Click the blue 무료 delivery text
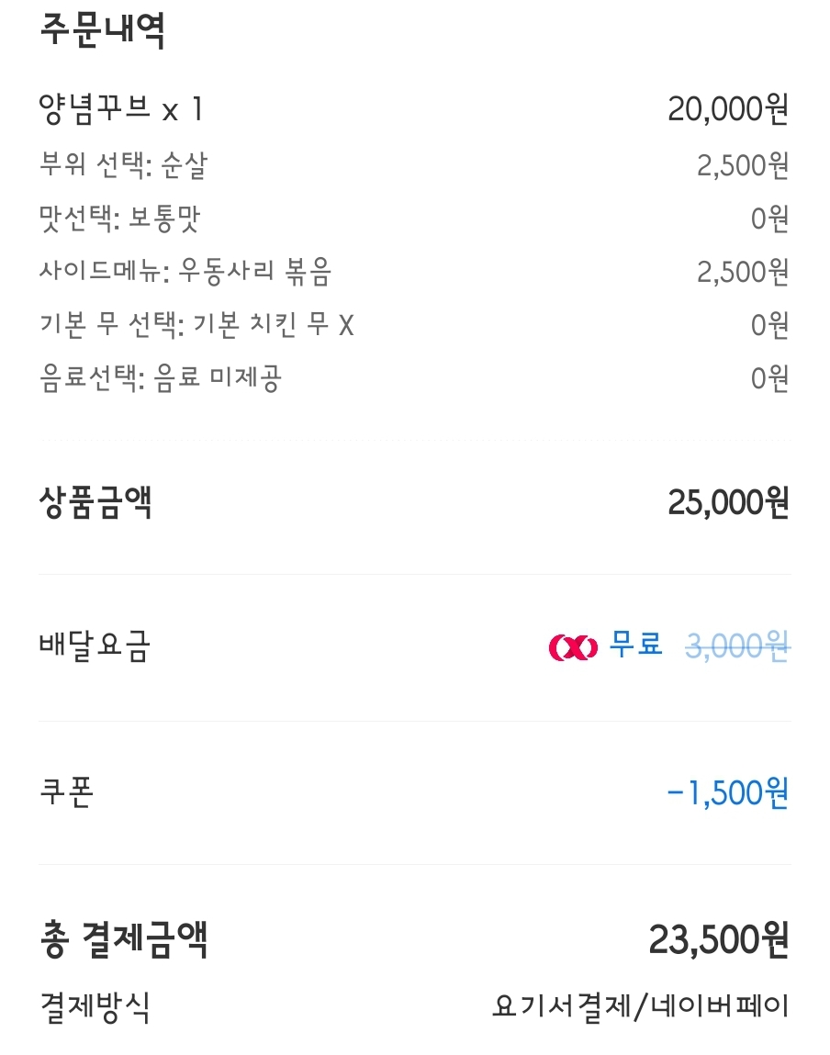Screen dimensions: 830x1055 tap(635, 645)
